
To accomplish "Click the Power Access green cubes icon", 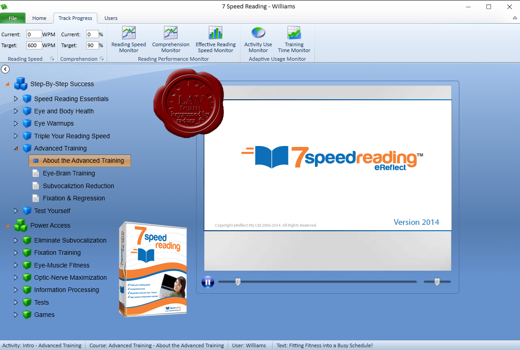I will coord(21,225).
